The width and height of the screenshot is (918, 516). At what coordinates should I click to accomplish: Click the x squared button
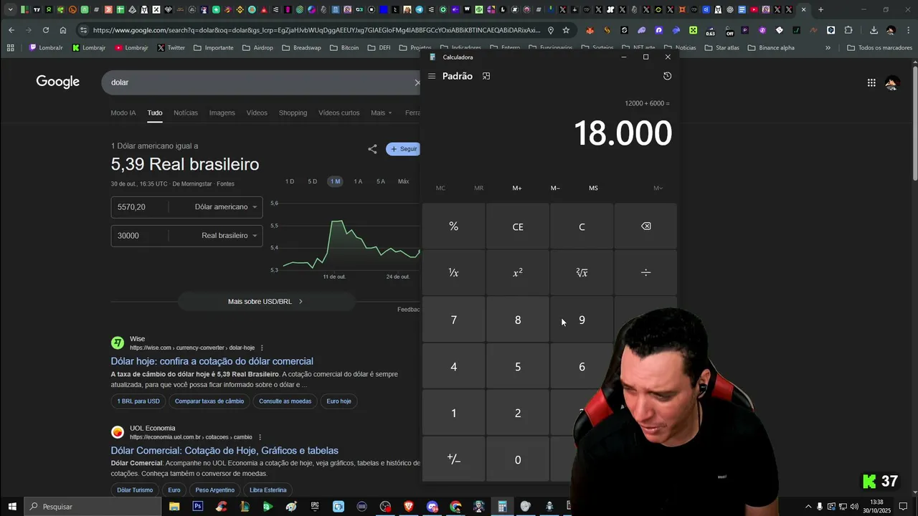[517, 272]
